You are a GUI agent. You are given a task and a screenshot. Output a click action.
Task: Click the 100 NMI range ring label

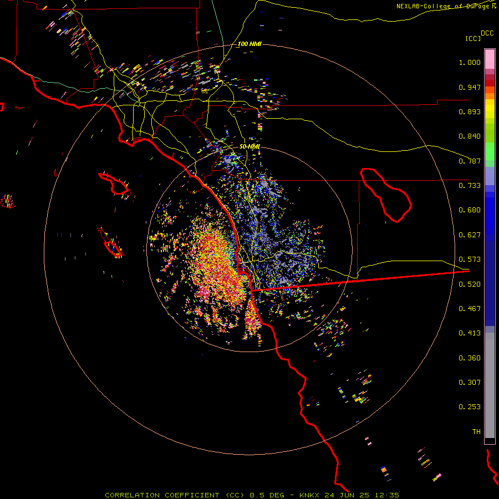[249, 44]
